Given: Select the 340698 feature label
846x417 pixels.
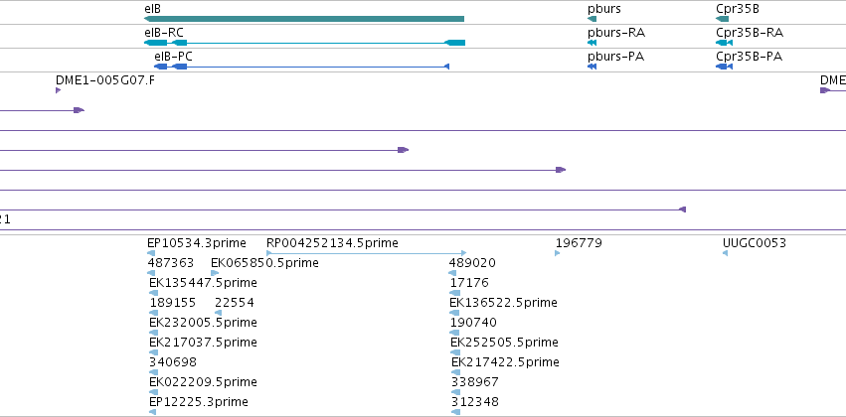Looking at the screenshot, I should 173,361.
